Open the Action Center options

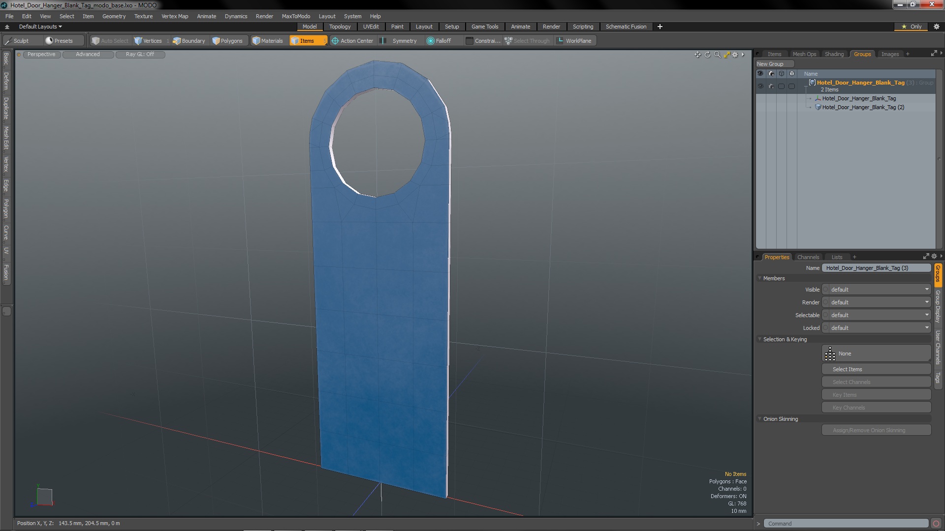352,41
